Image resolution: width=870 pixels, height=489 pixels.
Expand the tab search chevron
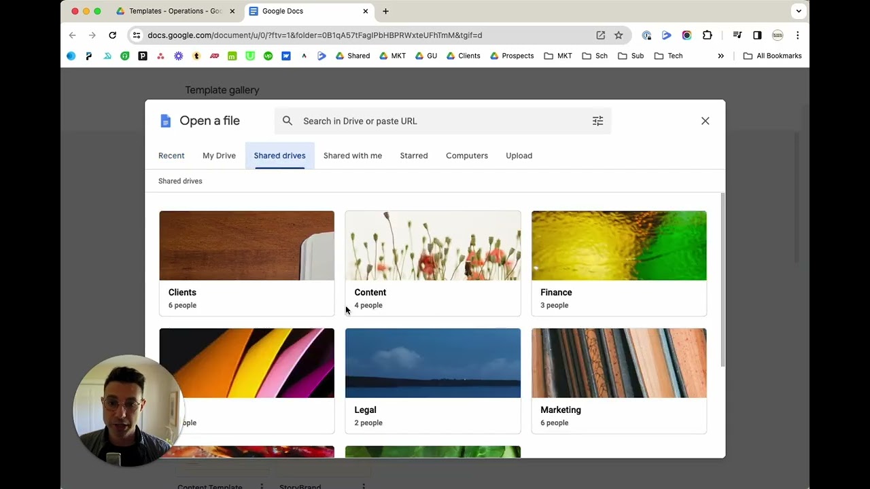799,11
